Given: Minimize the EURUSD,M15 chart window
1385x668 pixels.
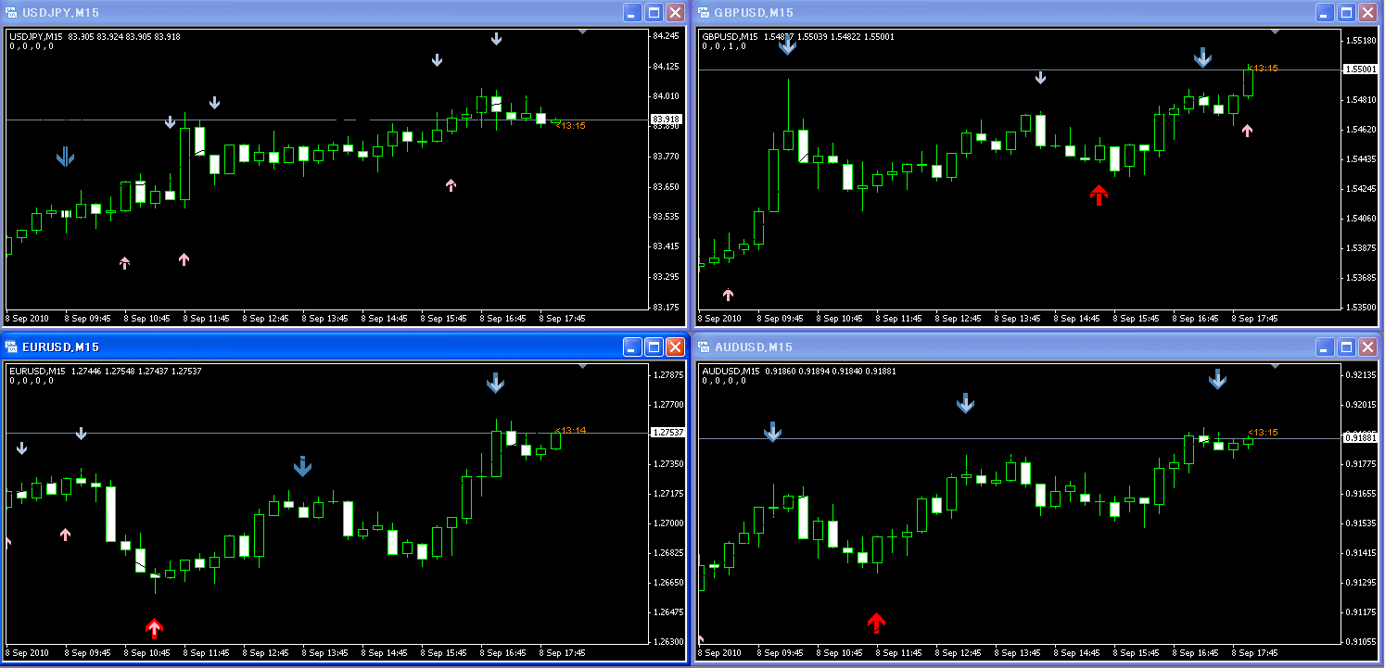Looking at the screenshot, I should (632, 347).
